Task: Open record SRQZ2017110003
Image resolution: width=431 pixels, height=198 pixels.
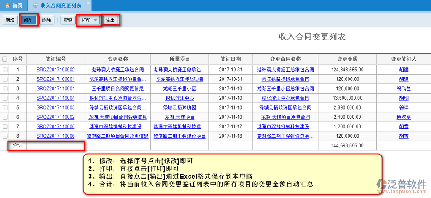Action: (x=56, y=107)
